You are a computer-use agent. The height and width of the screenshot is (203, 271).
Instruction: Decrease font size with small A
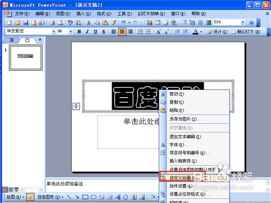(x=166, y=32)
